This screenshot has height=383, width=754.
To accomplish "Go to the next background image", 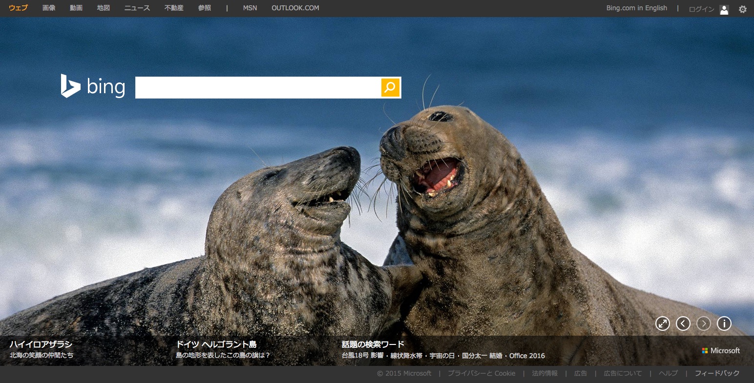I will coord(703,323).
